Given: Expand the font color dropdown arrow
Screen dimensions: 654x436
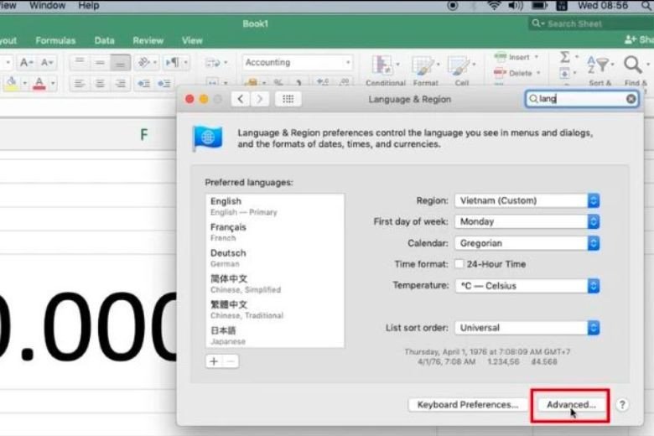Looking at the screenshot, I should point(53,84).
